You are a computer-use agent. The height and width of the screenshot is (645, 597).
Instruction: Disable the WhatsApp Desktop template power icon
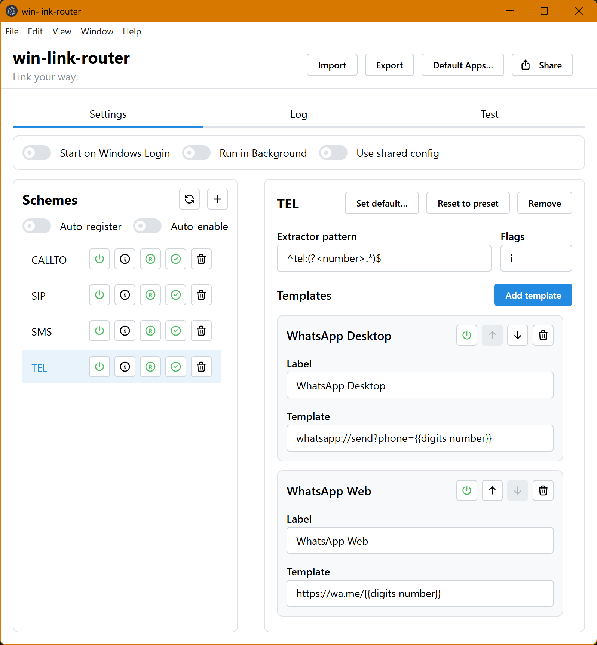click(467, 335)
